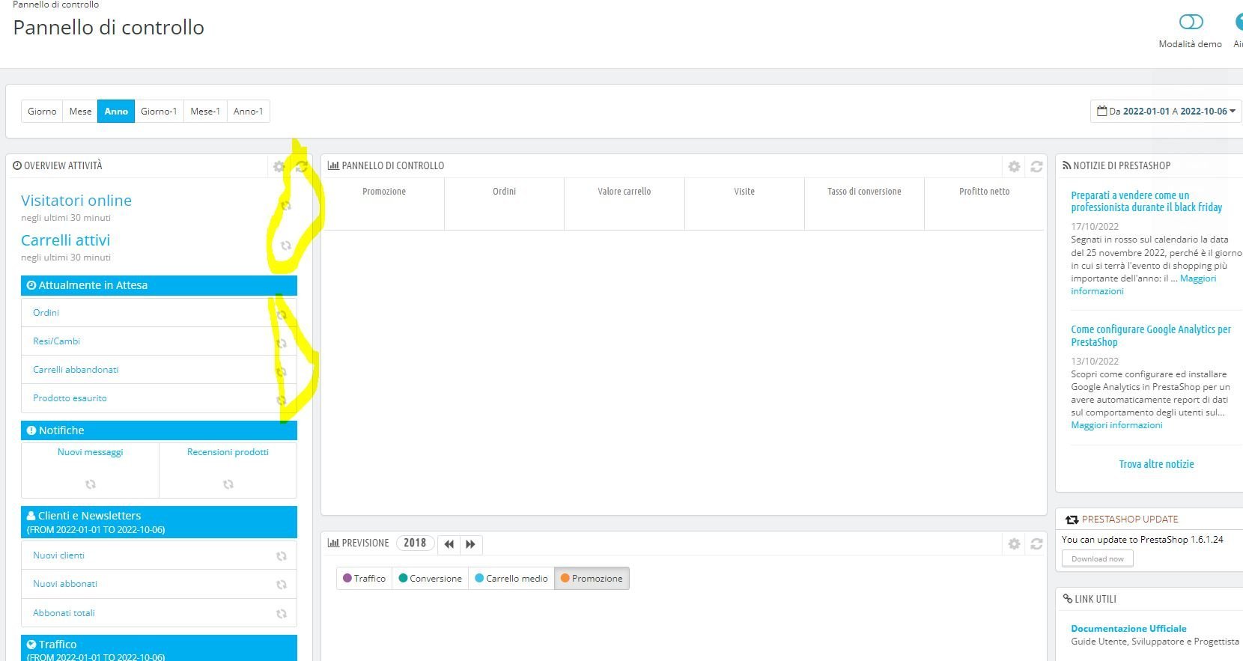This screenshot has height=661, width=1243.
Task: Refresh the Previsione panel
Action: click(x=1036, y=543)
